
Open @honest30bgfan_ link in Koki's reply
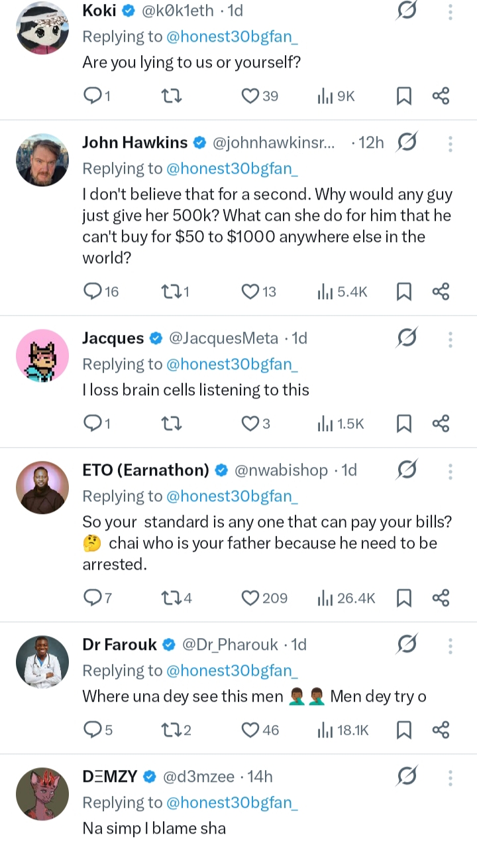click(x=231, y=37)
